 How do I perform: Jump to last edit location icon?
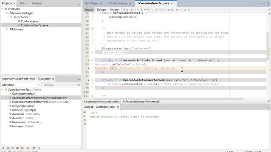pos(124,10)
